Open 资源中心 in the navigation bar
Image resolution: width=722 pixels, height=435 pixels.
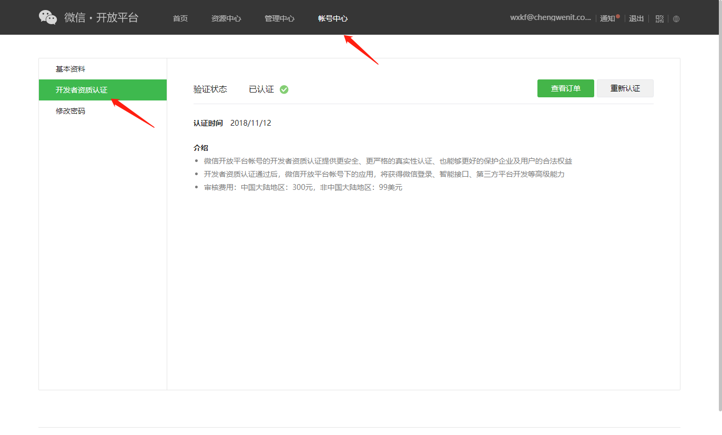[x=226, y=18]
